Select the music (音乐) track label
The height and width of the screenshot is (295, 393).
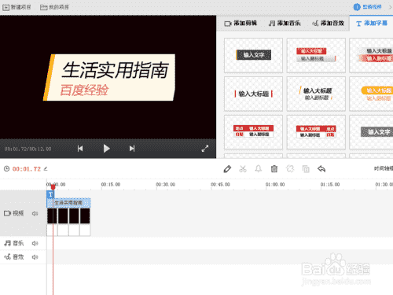coord(14,243)
